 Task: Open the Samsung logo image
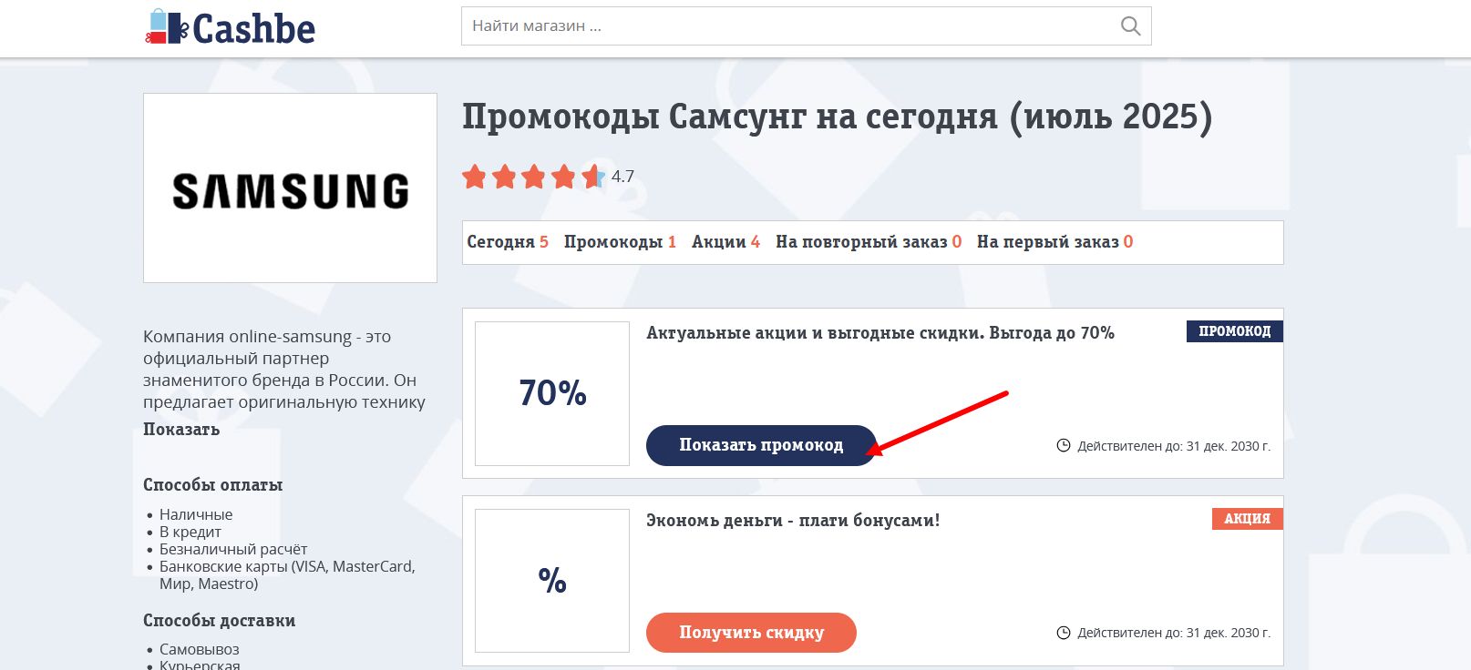click(x=290, y=188)
